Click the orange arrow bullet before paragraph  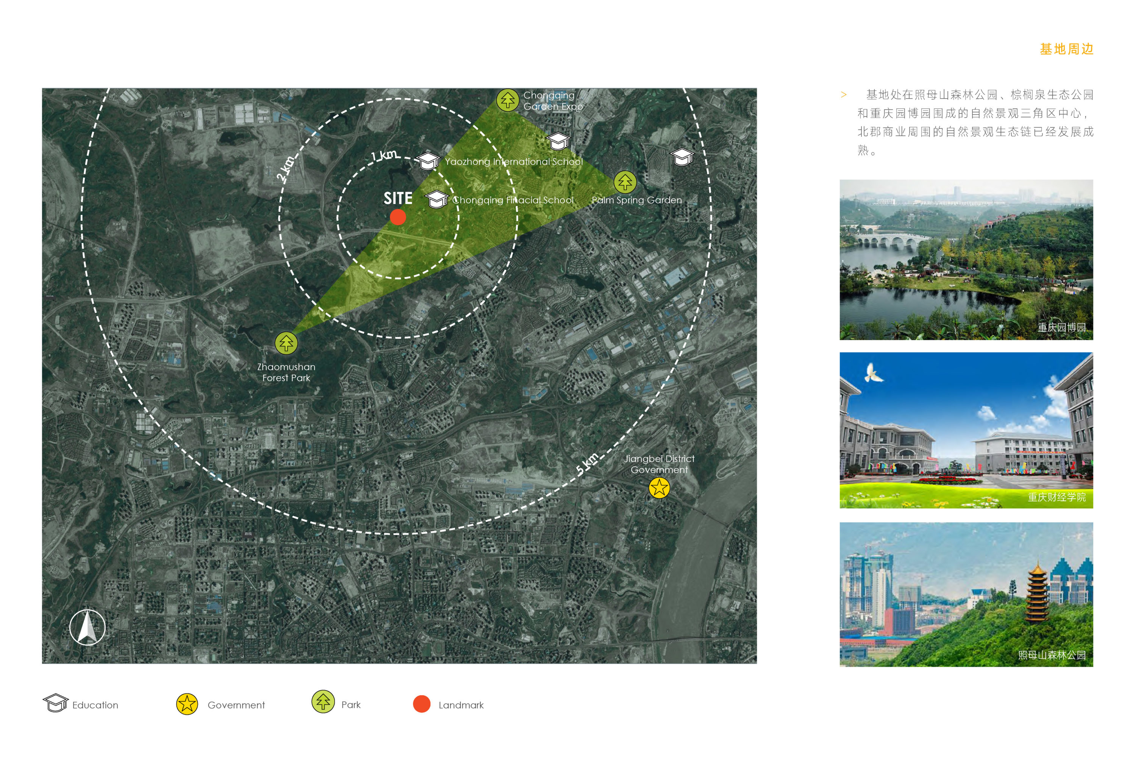(843, 95)
